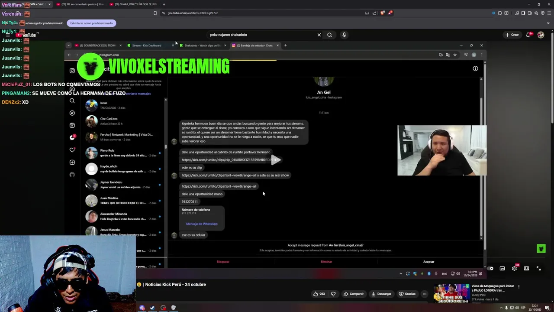Click Aceptar on the message request
Image resolution: width=554 pixels, height=312 pixels.
[x=428, y=262]
